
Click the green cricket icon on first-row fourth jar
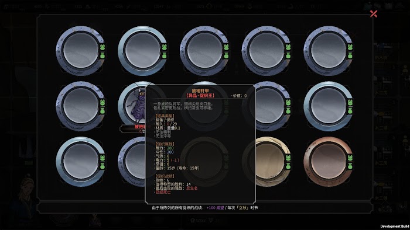click(x=288, y=47)
